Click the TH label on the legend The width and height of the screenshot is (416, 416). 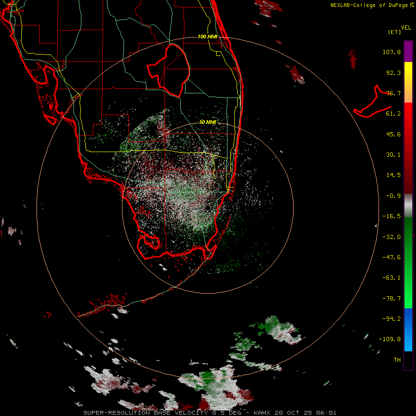[397, 360]
